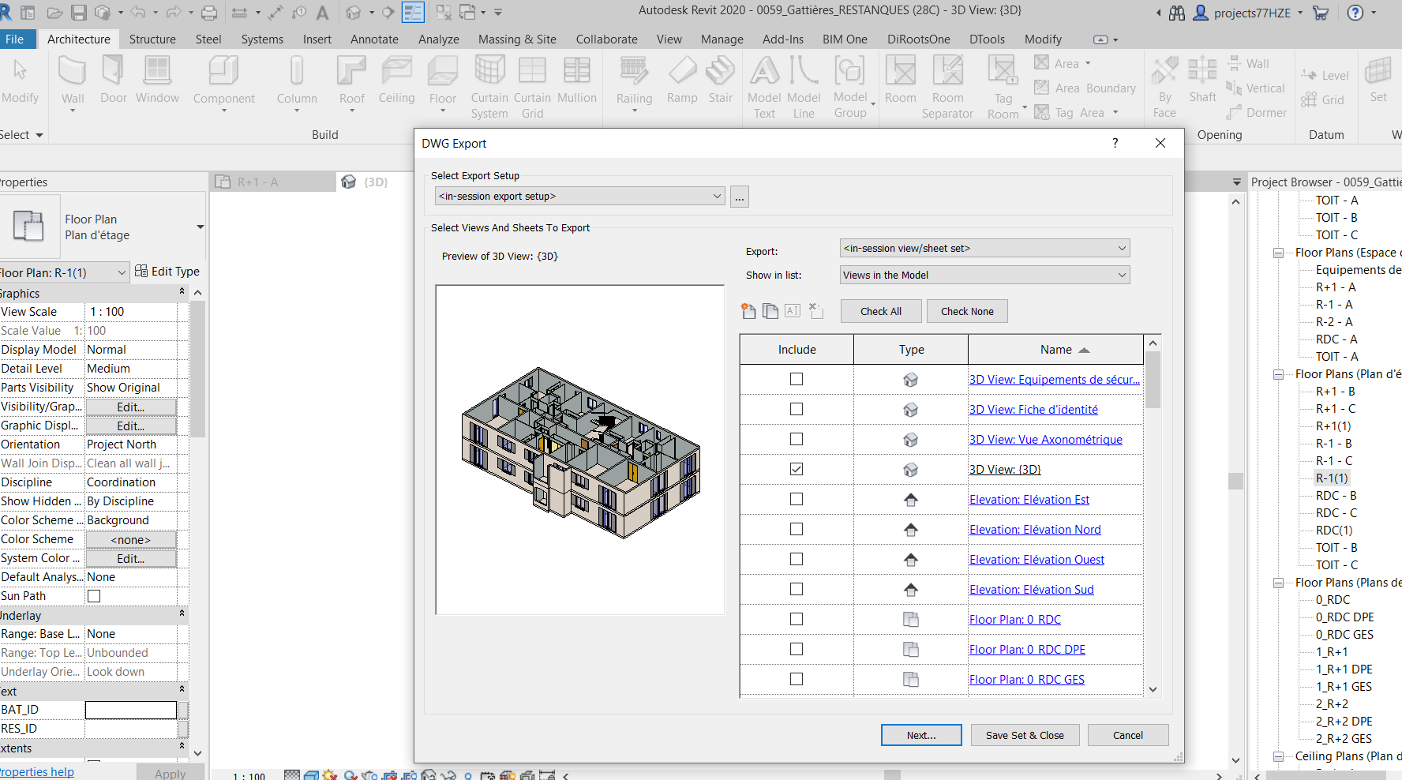Enable the Sun Path checkbox

click(x=94, y=595)
